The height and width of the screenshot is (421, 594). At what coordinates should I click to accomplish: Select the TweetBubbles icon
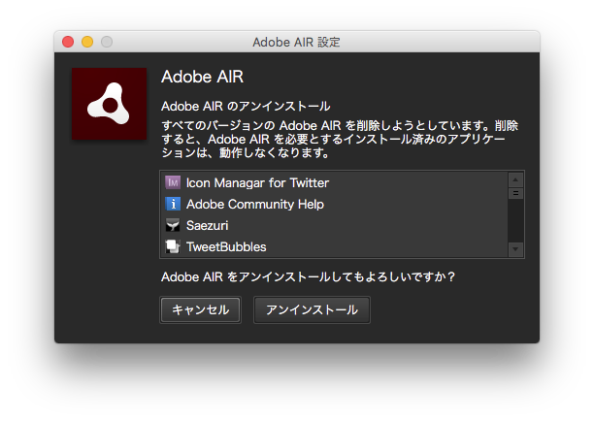pos(173,246)
